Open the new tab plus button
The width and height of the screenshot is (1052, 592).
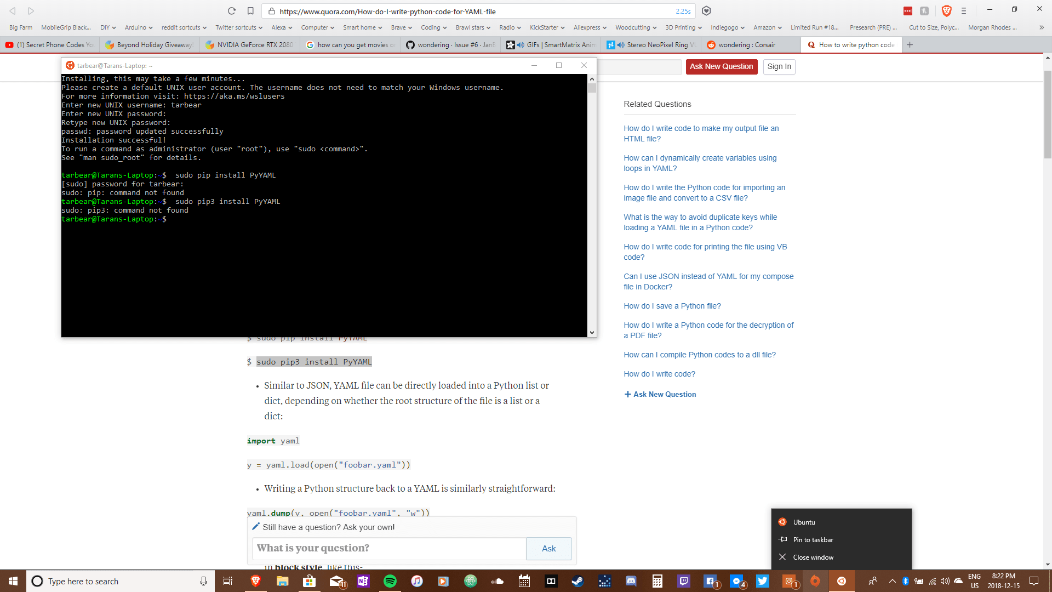coord(910,45)
